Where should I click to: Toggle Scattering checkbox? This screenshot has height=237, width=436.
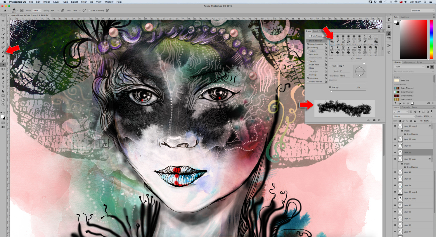coord(308,48)
